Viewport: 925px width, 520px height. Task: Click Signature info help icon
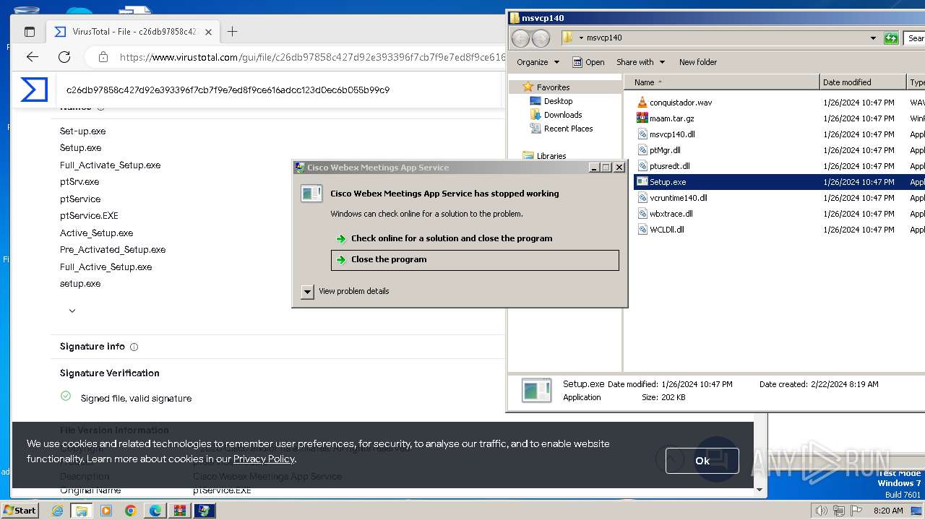[134, 347]
